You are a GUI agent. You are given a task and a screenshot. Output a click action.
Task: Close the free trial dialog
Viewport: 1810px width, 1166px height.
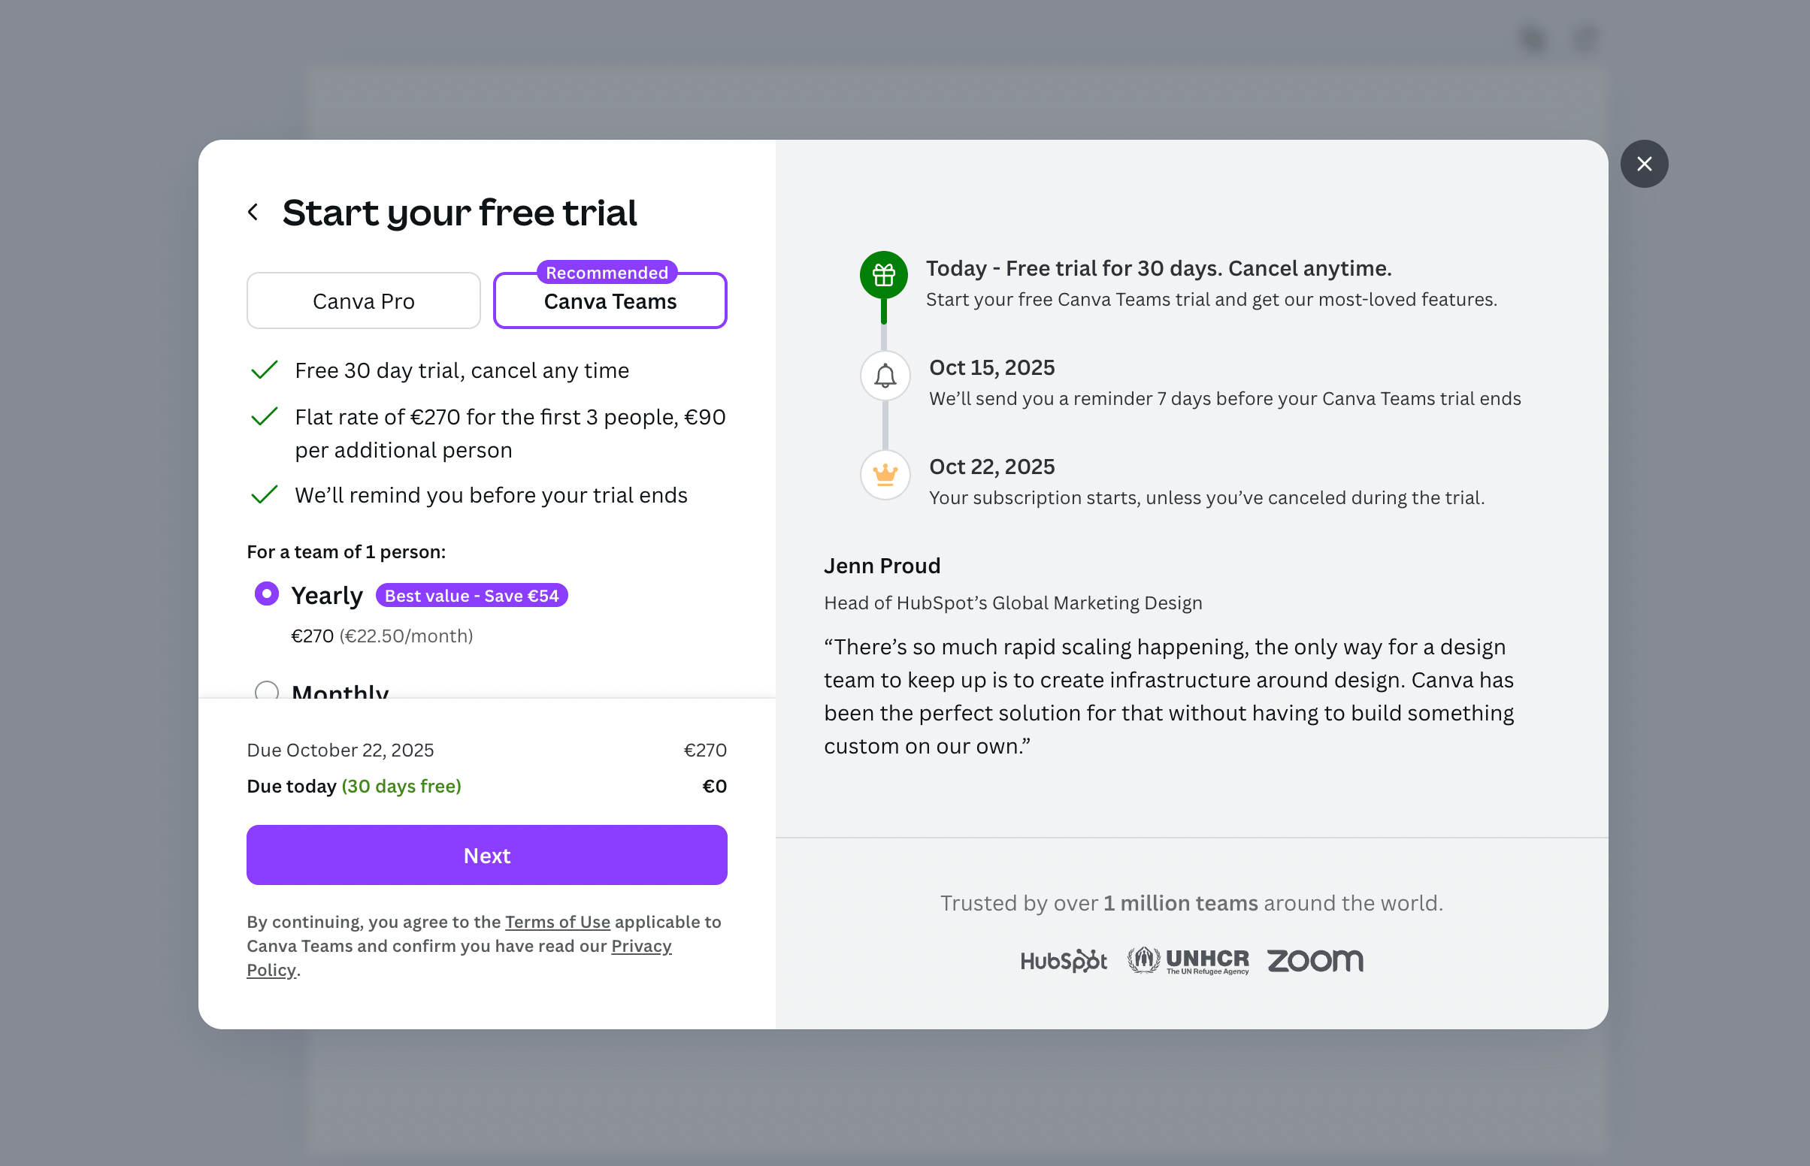1643,165
